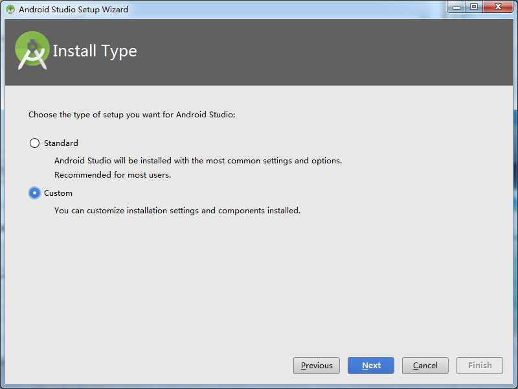
Task: Go back with the Previous button
Action: click(x=316, y=366)
